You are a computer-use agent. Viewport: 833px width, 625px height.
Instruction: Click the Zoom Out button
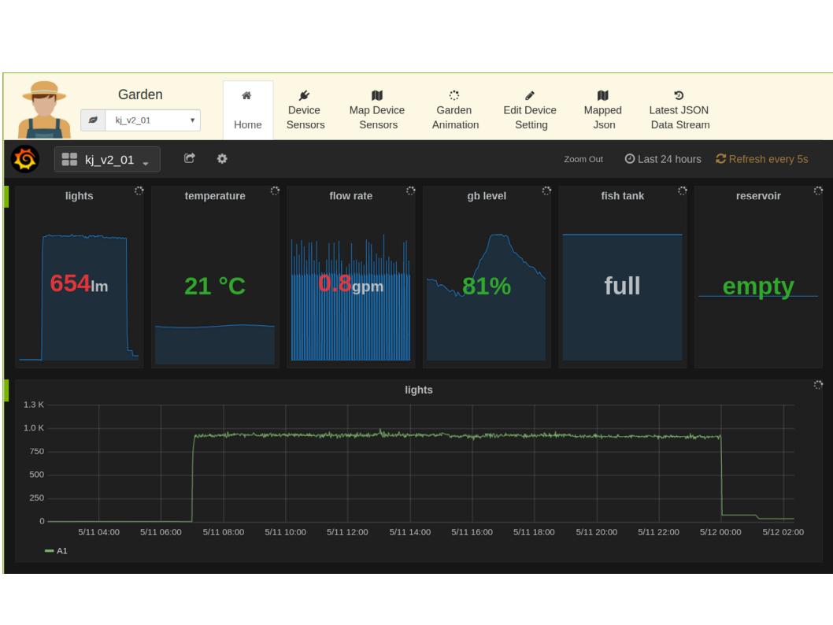[583, 159]
